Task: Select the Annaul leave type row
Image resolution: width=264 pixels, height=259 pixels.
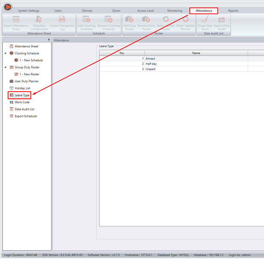Action: (x=181, y=58)
